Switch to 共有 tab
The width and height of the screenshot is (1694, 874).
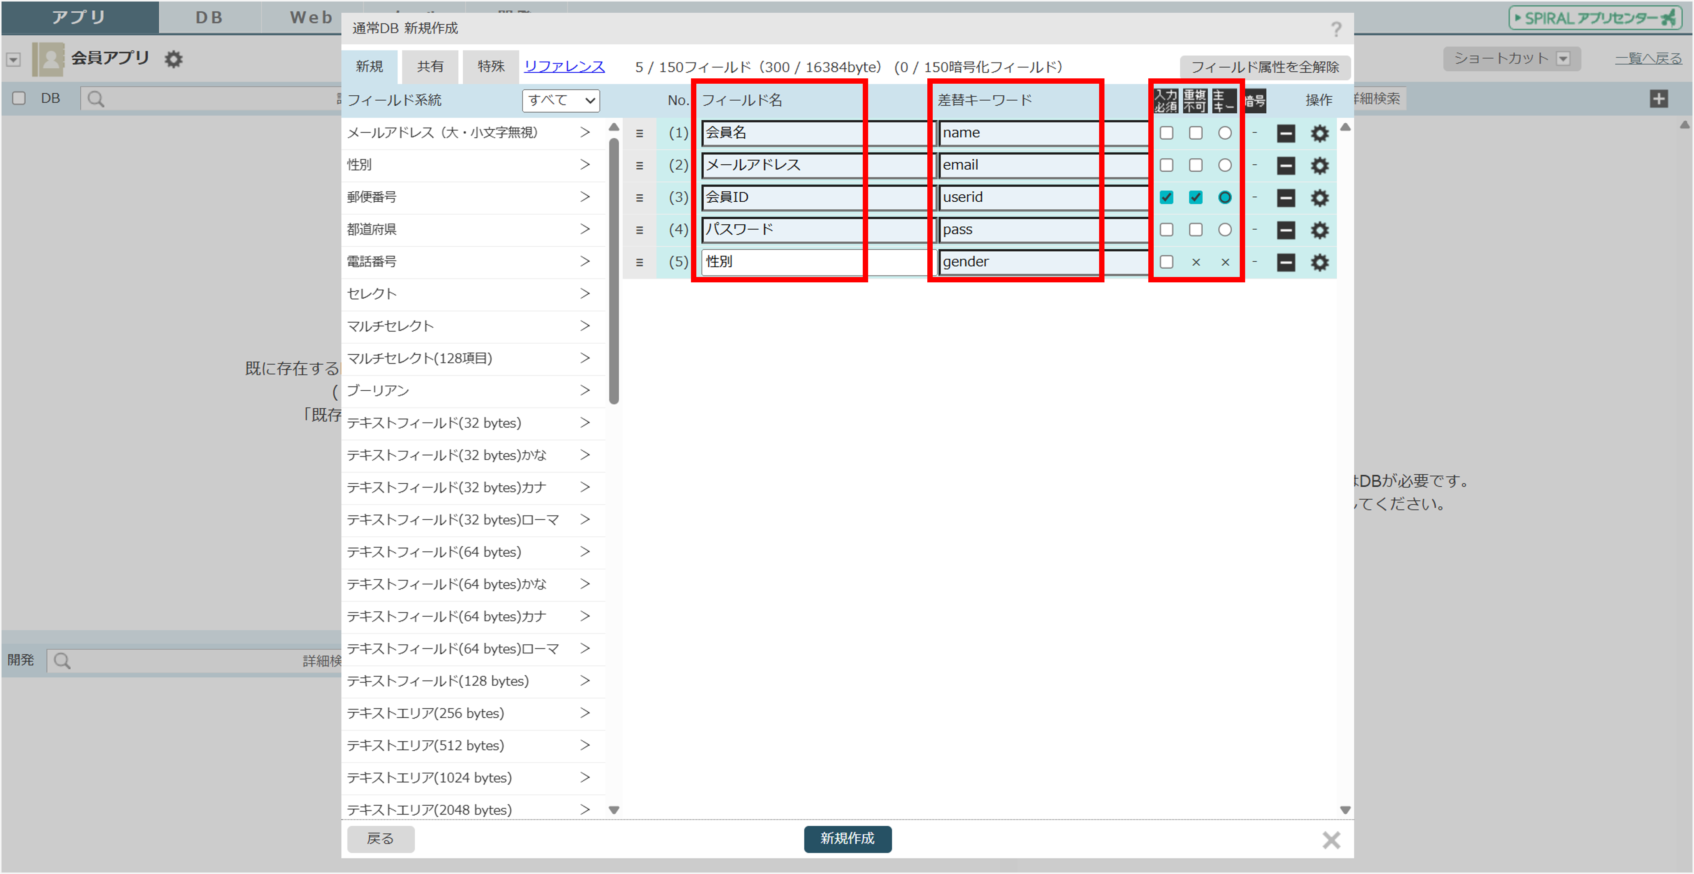(x=430, y=66)
